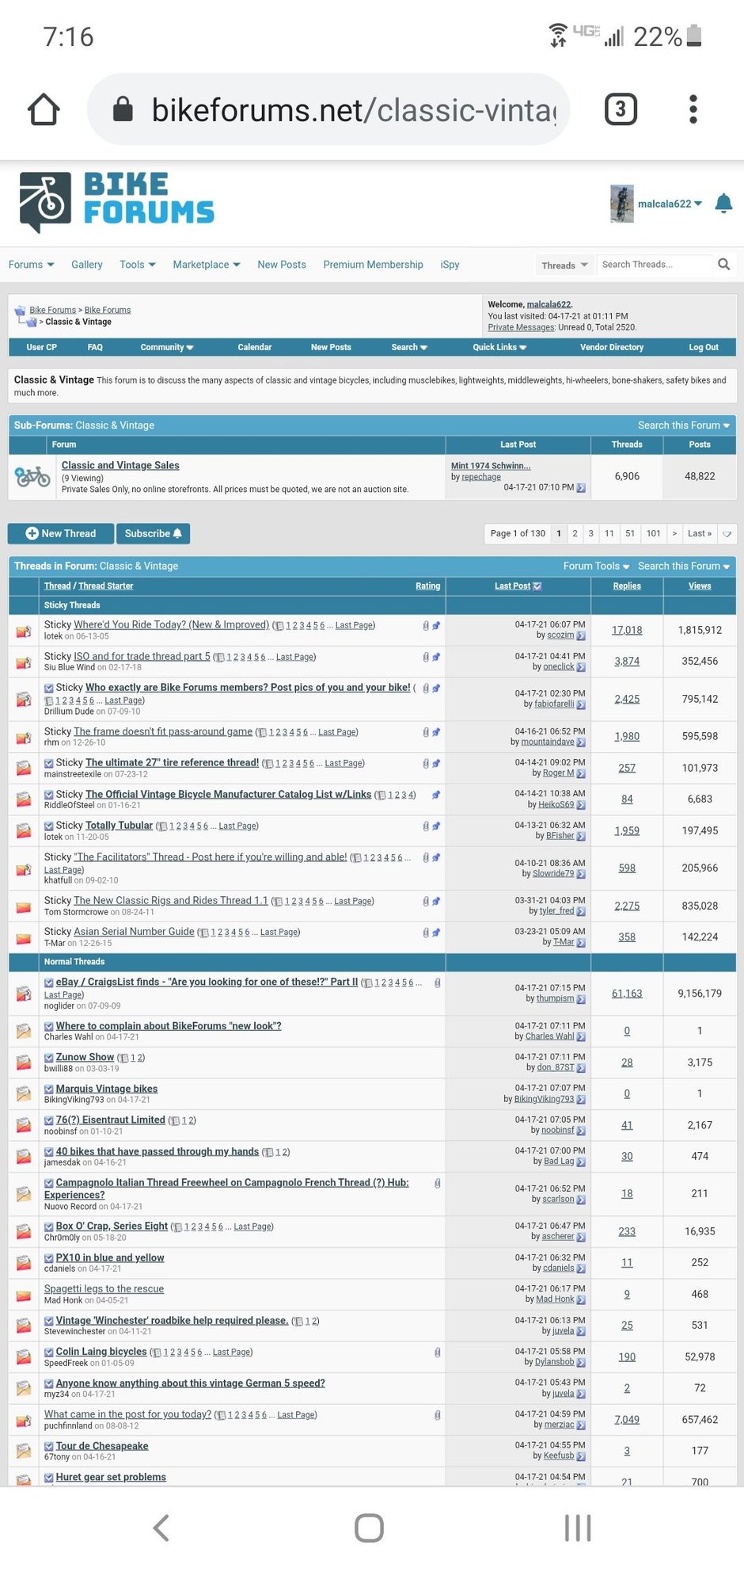Go to last post by oneclick
This screenshot has height=1572, width=744.
(581, 667)
